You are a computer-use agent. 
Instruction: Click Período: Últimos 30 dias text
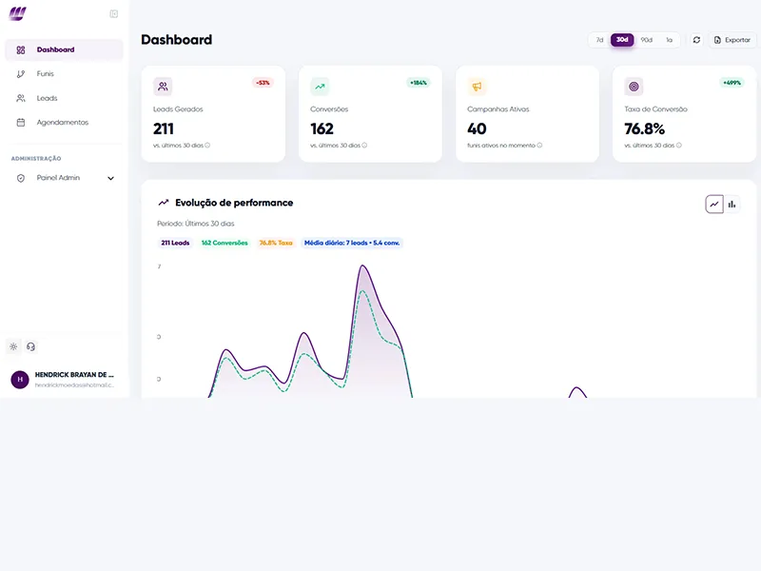tap(196, 224)
